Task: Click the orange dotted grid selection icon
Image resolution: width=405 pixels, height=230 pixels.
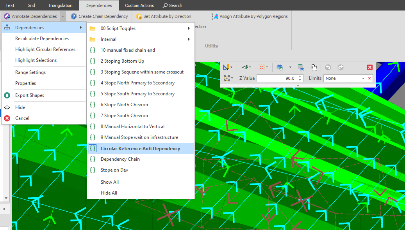Action: coord(262,67)
